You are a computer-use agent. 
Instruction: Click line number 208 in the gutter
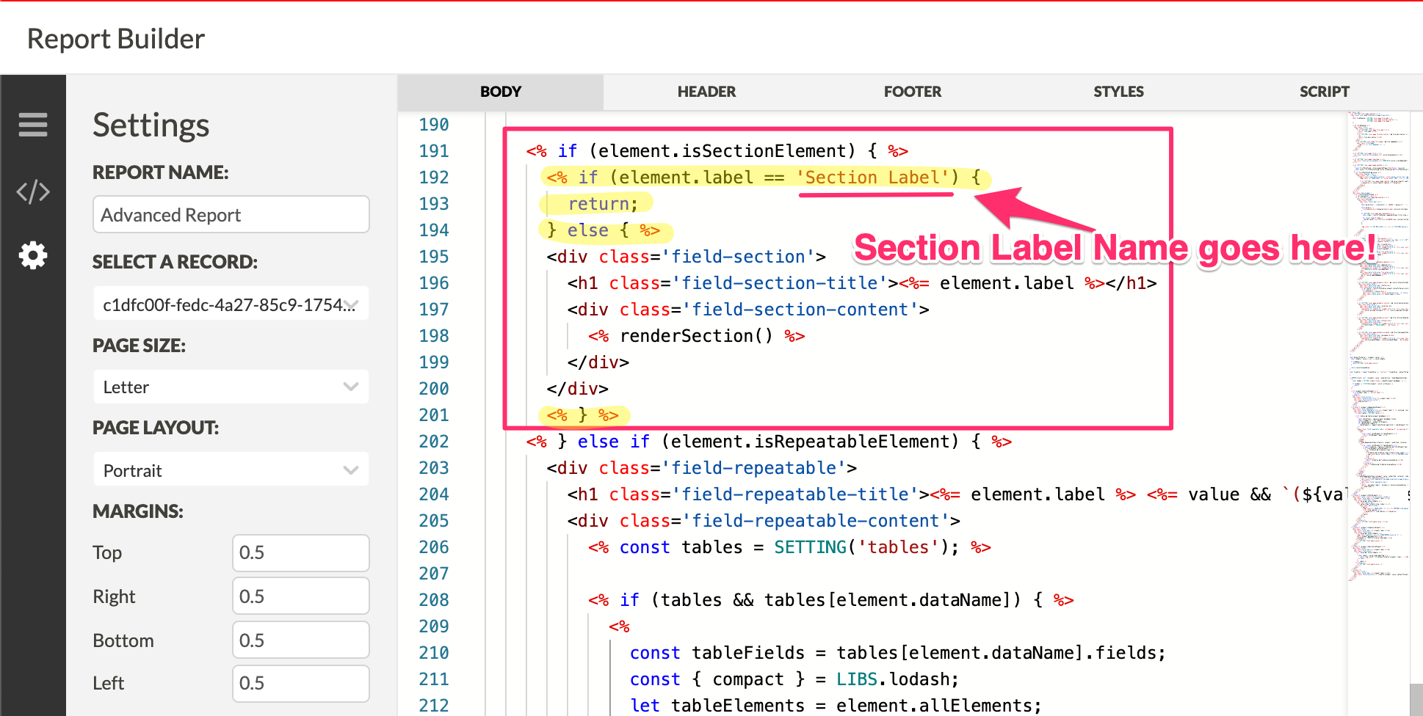click(434, 600)
